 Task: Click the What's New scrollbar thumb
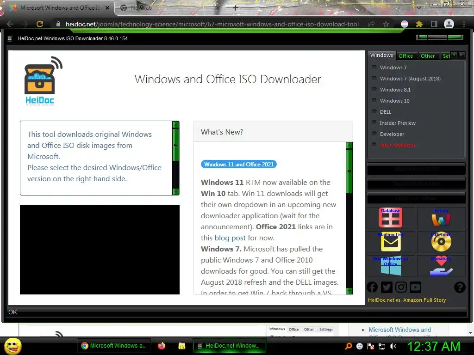[349, 171]
